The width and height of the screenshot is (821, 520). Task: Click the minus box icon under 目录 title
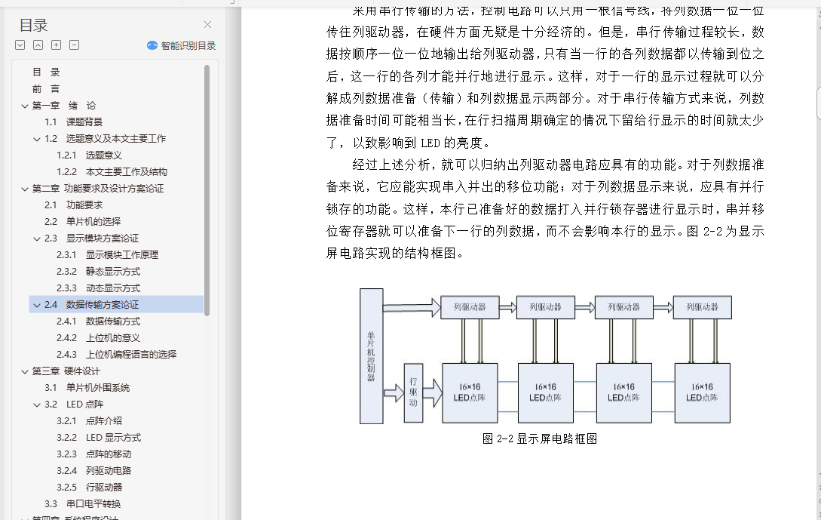coord(75,45)
